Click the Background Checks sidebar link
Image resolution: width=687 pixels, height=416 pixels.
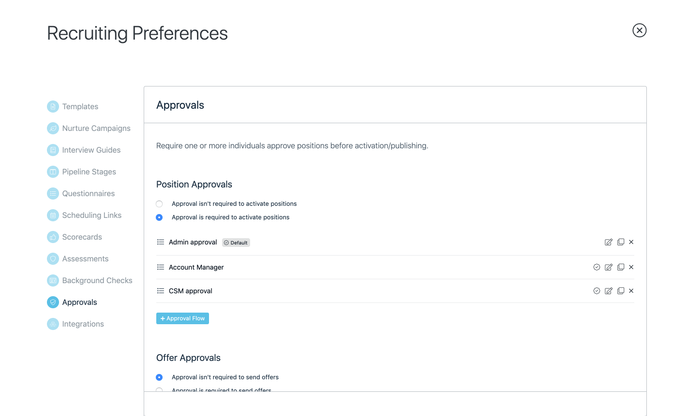coord(97,280)
